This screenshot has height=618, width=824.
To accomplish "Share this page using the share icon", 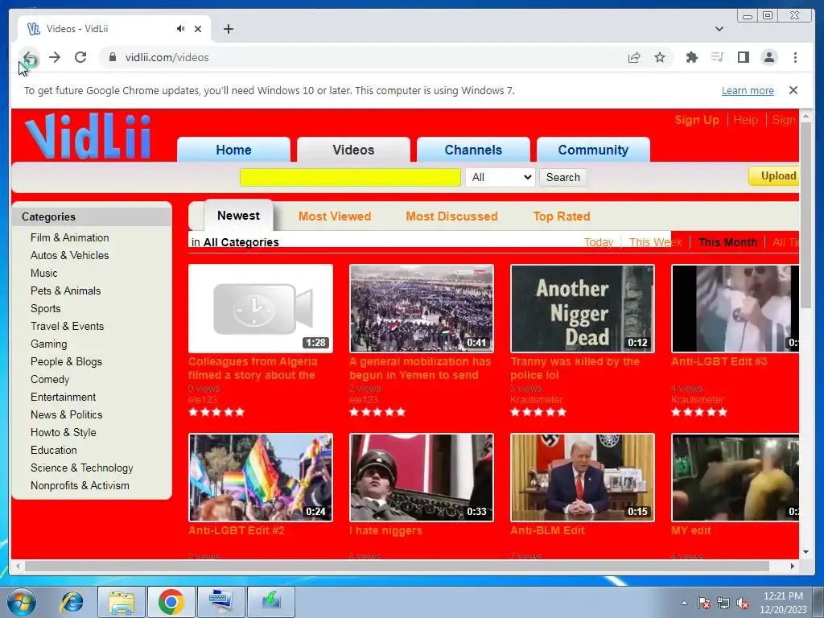I will coord(634,57).
